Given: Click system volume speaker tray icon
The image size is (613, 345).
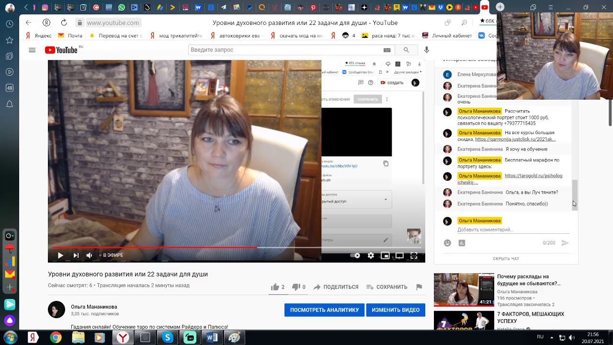Looking at the screenshot, I should pos(572,338).
